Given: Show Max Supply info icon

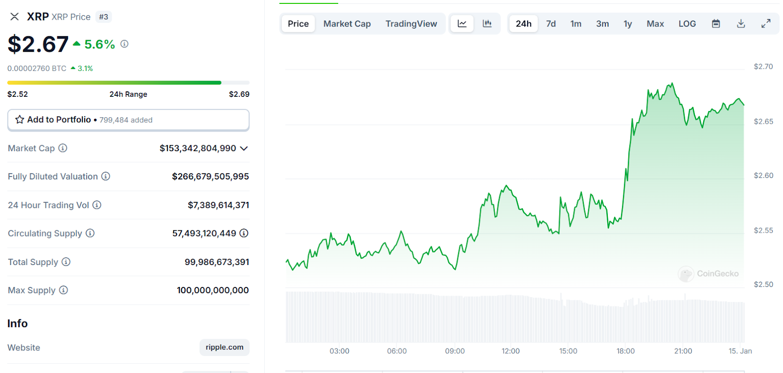Looking at the screenshot, I should [x=64, y=290].
